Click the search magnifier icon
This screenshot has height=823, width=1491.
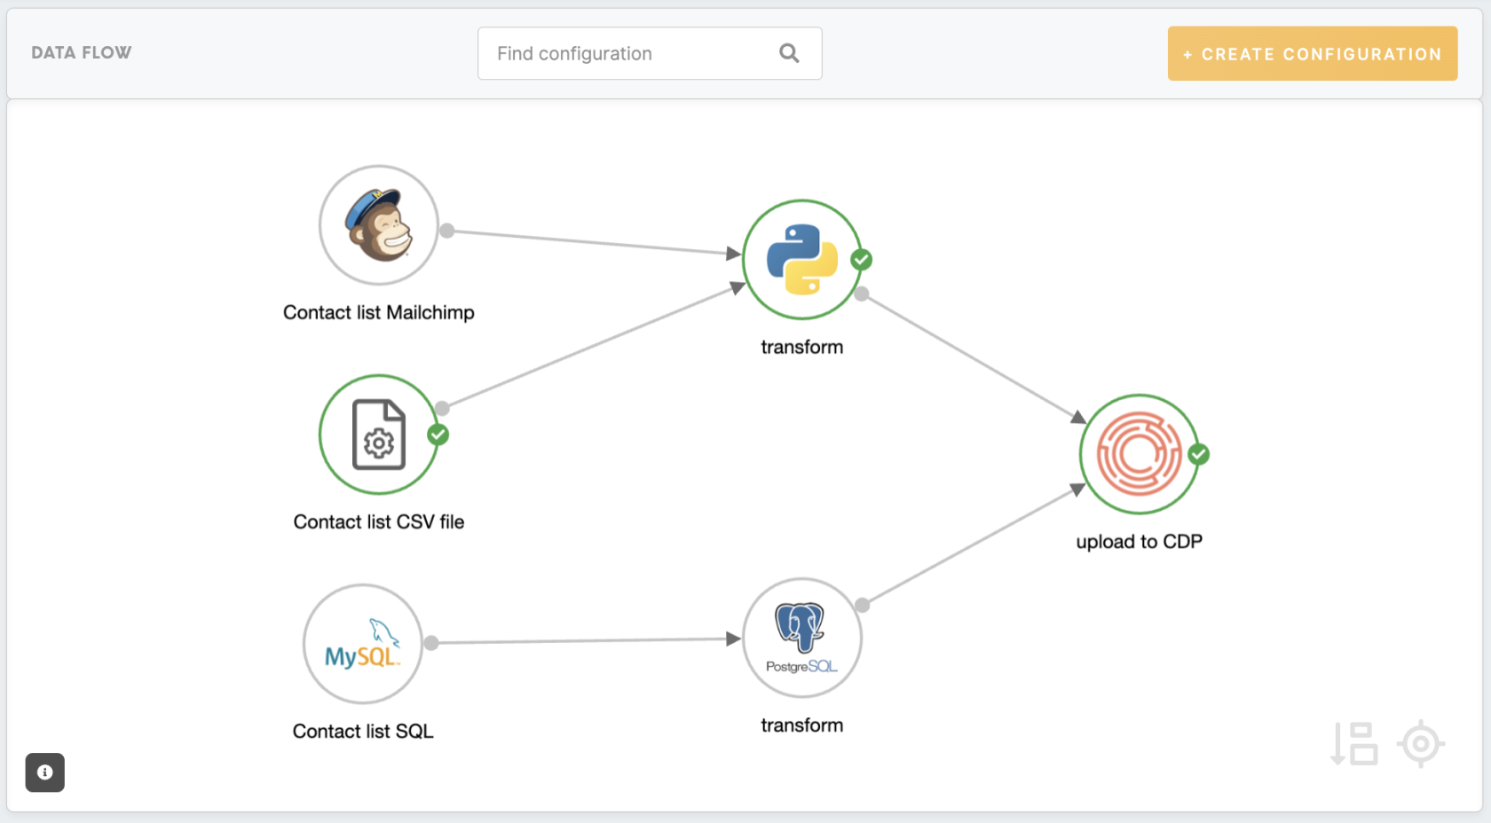(x=789, y=54)
